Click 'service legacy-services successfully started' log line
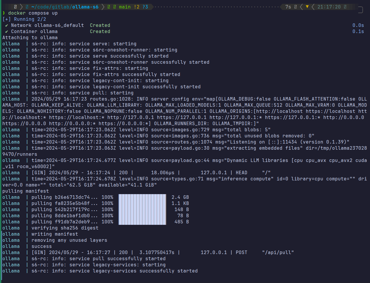 (134, 271)
